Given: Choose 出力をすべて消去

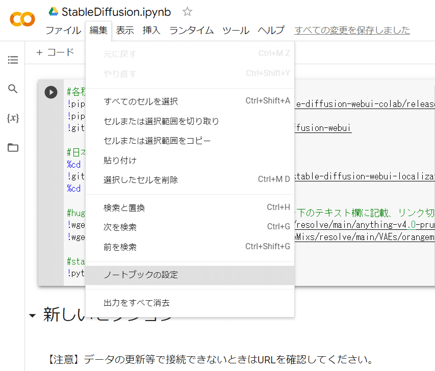Looking at the screenshot, I should [x=190, y=303].
